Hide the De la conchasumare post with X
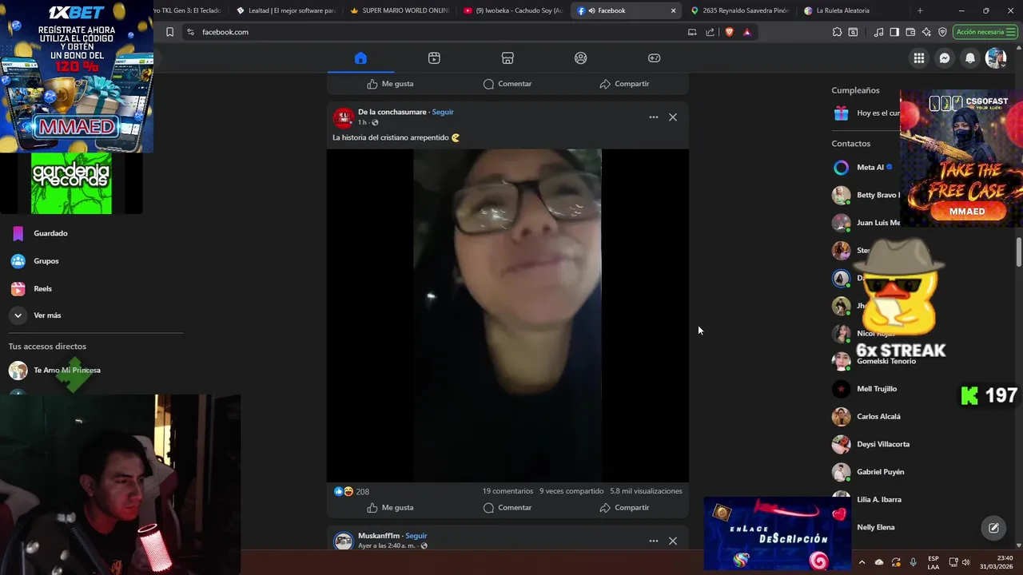 [673, 117]
